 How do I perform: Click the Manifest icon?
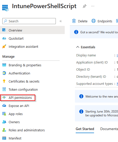click(4, 138)
